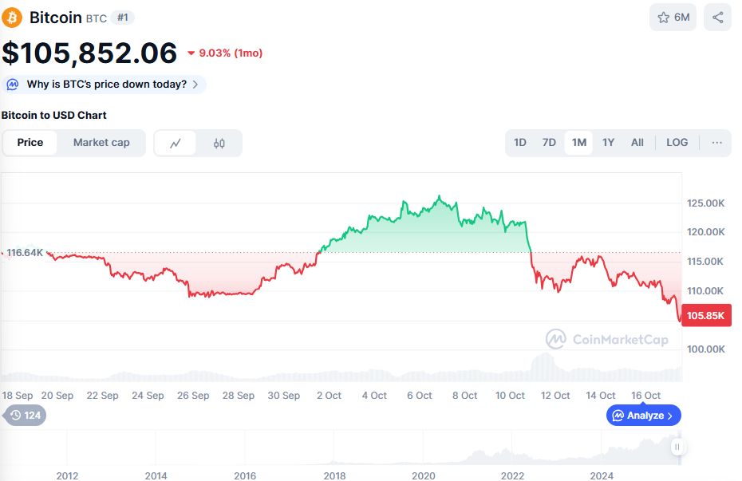Click 2024 on the overview timeline

click(x=602, y=475)
